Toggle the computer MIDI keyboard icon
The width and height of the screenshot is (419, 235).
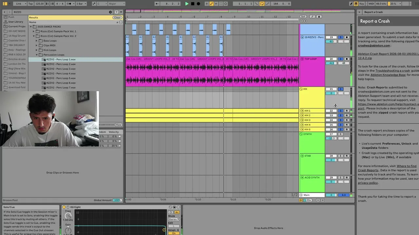point(355,4)
